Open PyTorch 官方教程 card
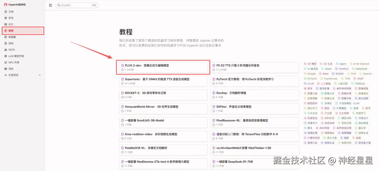Image resolution: width=379 pixels, height=171 pixels. click(x=255, y=81)
